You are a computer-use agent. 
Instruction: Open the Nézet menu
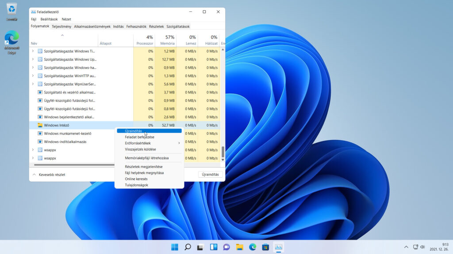(x=66, y=19)
